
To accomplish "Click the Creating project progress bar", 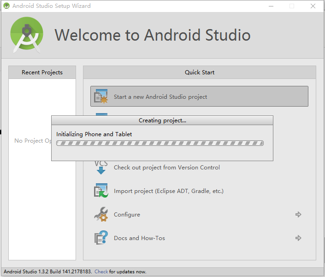I will coord(160,143).
